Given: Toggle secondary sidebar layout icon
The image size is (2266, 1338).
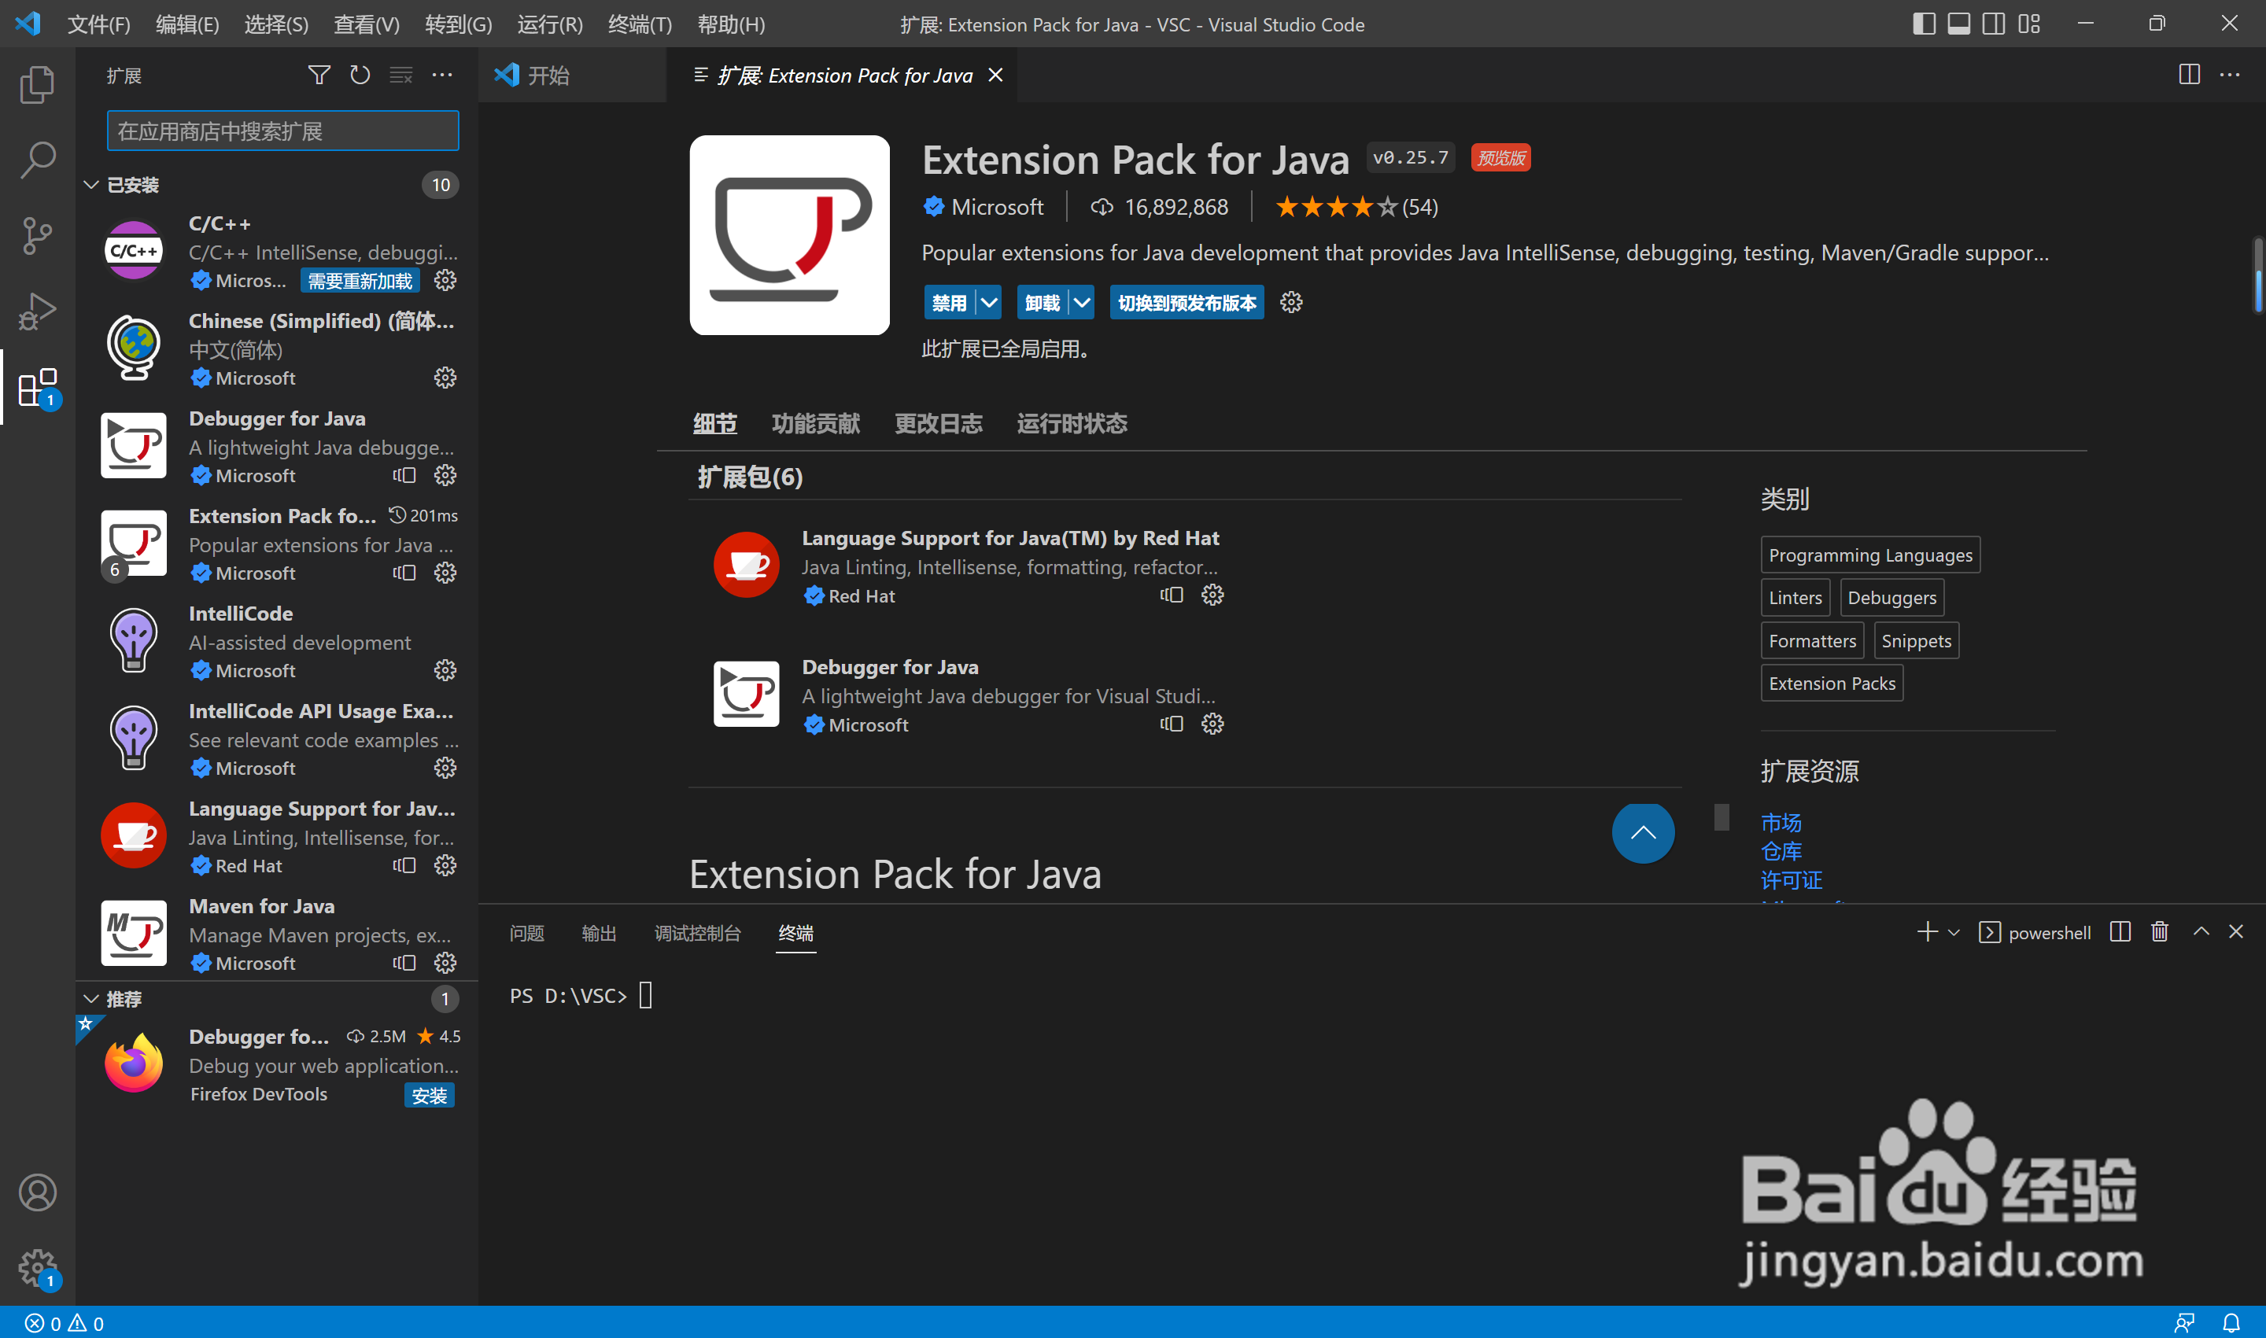Looking at the screenshot, I should tap(1994, 24).
